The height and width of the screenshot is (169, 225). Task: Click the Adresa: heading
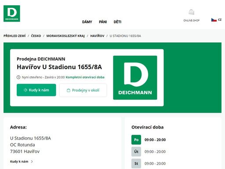tap(18, 127)
